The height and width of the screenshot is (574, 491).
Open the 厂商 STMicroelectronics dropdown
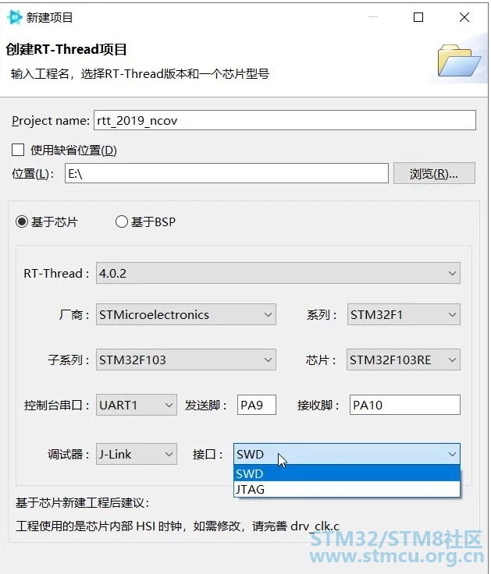[x=186, y=314]
